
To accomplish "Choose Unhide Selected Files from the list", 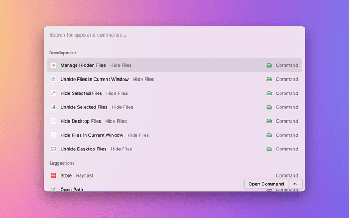I will [84, 107].
